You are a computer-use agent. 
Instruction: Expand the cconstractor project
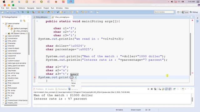[3, 38]
